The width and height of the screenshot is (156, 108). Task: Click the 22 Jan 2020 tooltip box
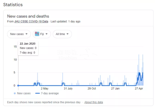tap(28, 48)
